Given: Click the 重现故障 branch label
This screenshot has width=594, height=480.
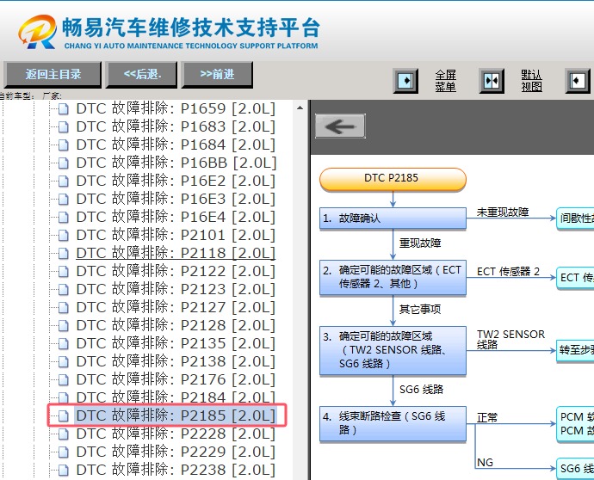Looking at the screenshot, I should point(420,243).
